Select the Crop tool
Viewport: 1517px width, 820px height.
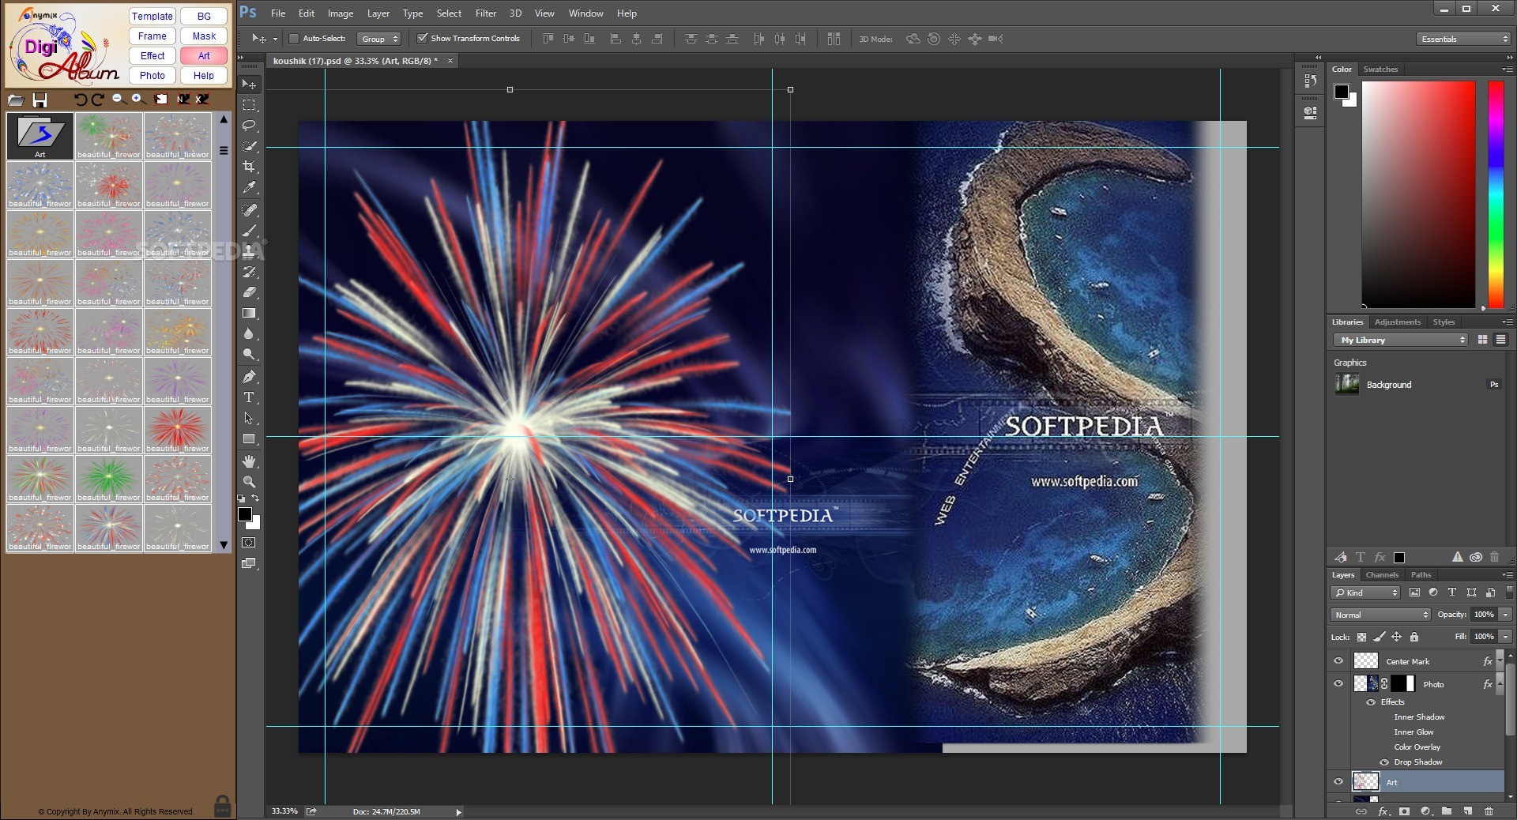pyautogui.click(x=249, y=167)
